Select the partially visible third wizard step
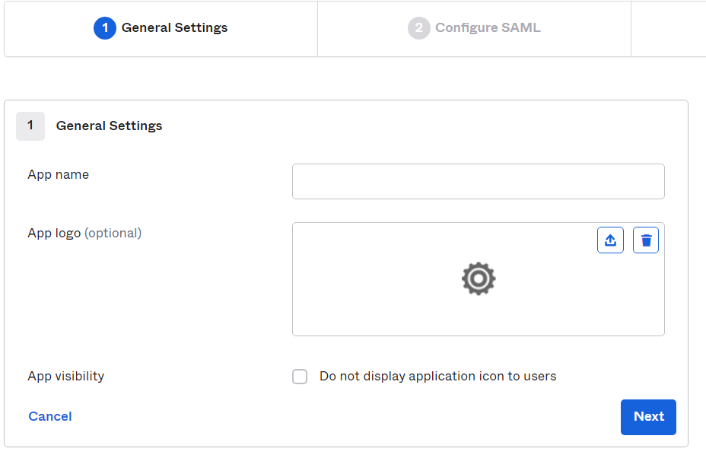 tap(669, 29)
